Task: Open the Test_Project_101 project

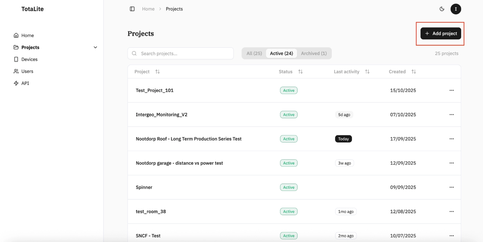Action: point(154,90)
